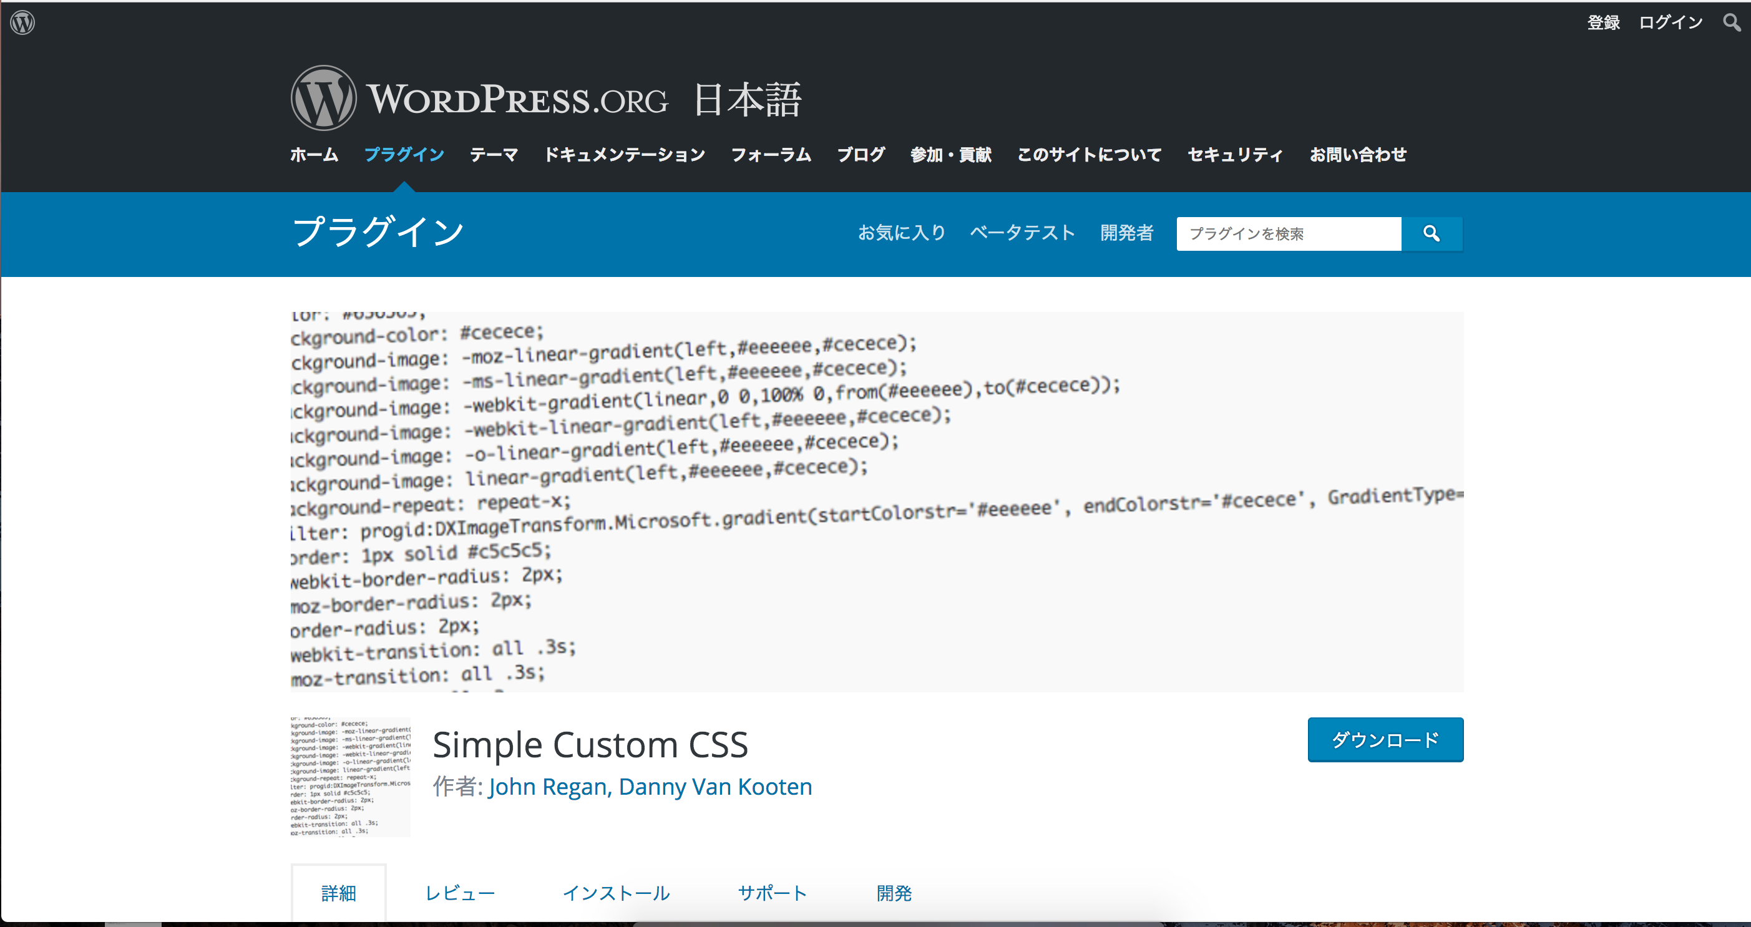Image resolution: width=1751 pixels, height=927 pixels.
Task: Switch to the 開発 tab
Action: [x=894, y=893]
